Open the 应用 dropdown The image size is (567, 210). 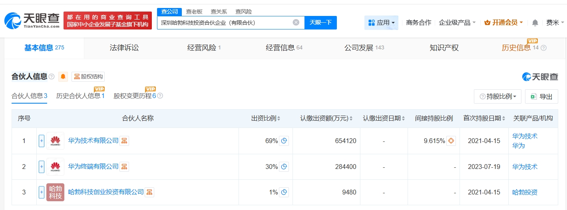[381, 23]
